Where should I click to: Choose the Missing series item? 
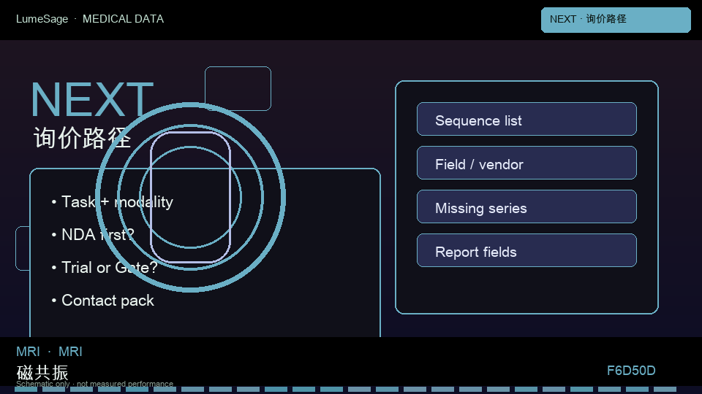(526, 206)
